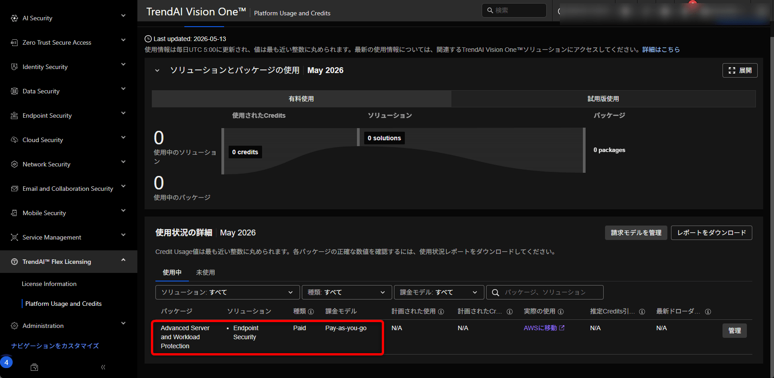Switch to the 試用版使用 tab
774x378 pixels.
pos(603,99)
